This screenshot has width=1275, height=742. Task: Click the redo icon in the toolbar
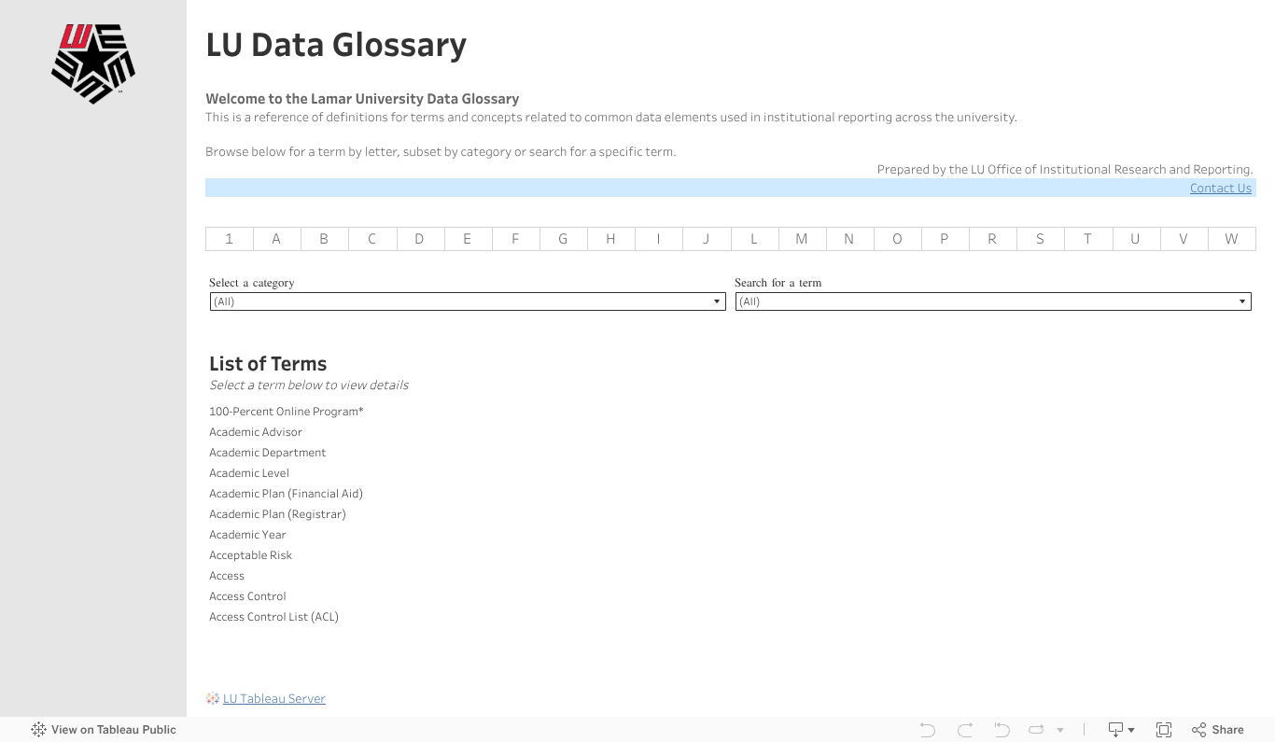pos(965,730)
